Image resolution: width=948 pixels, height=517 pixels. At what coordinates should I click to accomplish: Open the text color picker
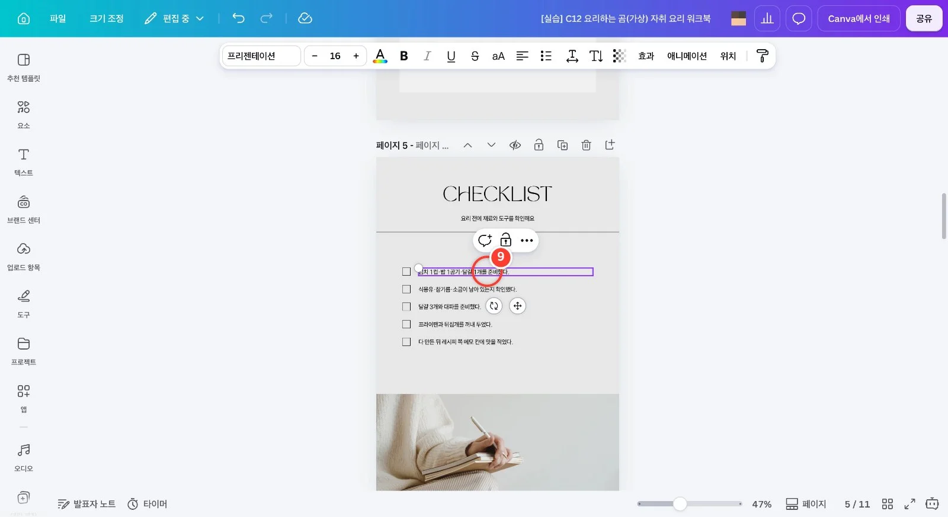pyautogui.click(x=380, y=56)
